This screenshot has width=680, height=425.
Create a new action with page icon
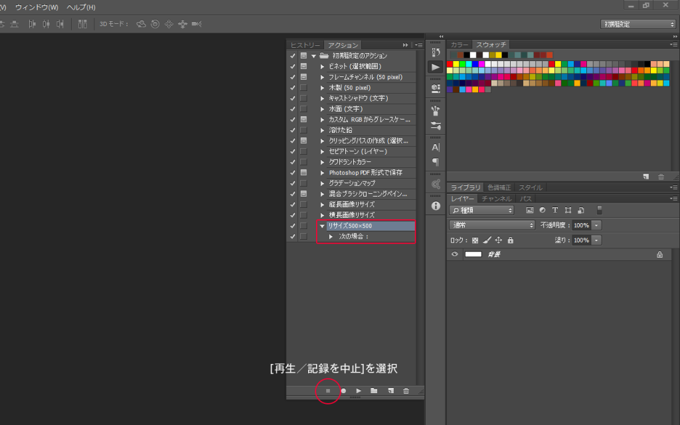[x=390, y=390]
